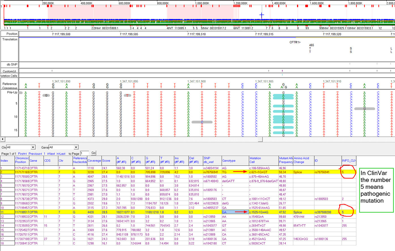Viewport: 395px width, 251px height.
Task: Sort by Coverage column header
Action: pos(94,161)
